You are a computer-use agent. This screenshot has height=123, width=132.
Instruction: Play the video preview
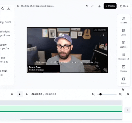20,94
